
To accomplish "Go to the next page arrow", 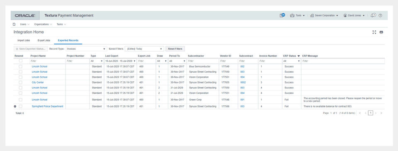I will tap(376, 113).
